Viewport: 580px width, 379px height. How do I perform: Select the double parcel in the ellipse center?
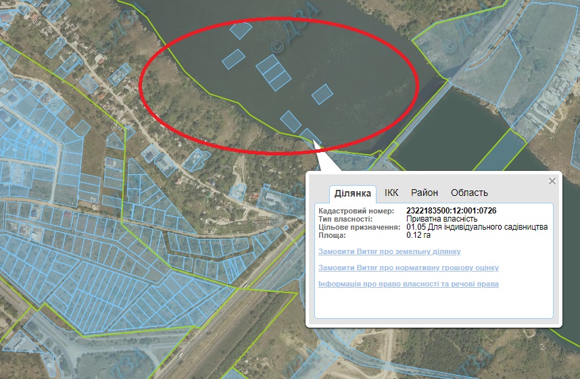273,73
